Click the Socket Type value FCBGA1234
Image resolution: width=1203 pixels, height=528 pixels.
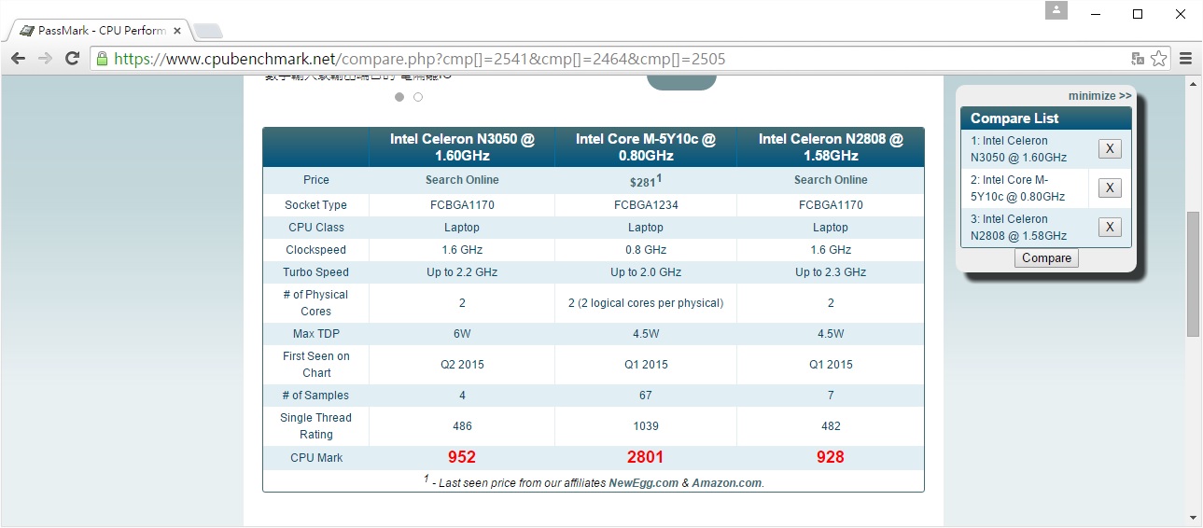tap(646, 205)
